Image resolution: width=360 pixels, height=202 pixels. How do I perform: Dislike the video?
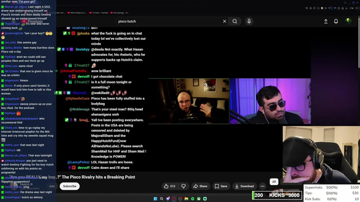pos(183,186)
